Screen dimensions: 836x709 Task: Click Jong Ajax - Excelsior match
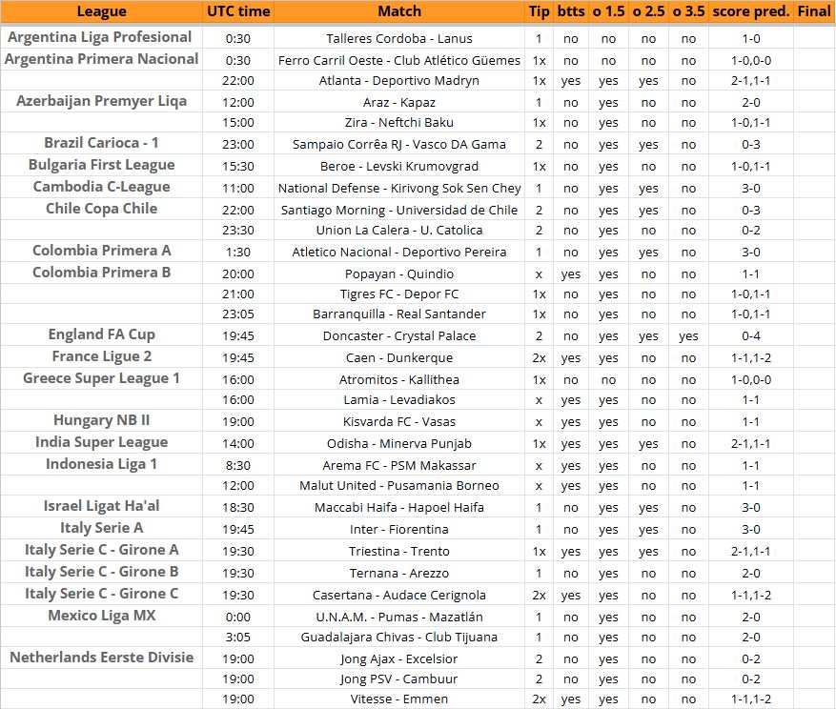[399, 659]
